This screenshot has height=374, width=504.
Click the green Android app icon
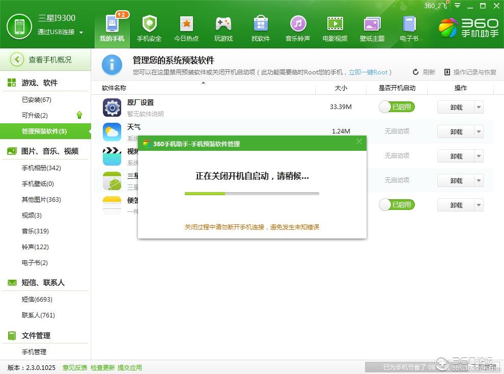(x=112, y=181)
